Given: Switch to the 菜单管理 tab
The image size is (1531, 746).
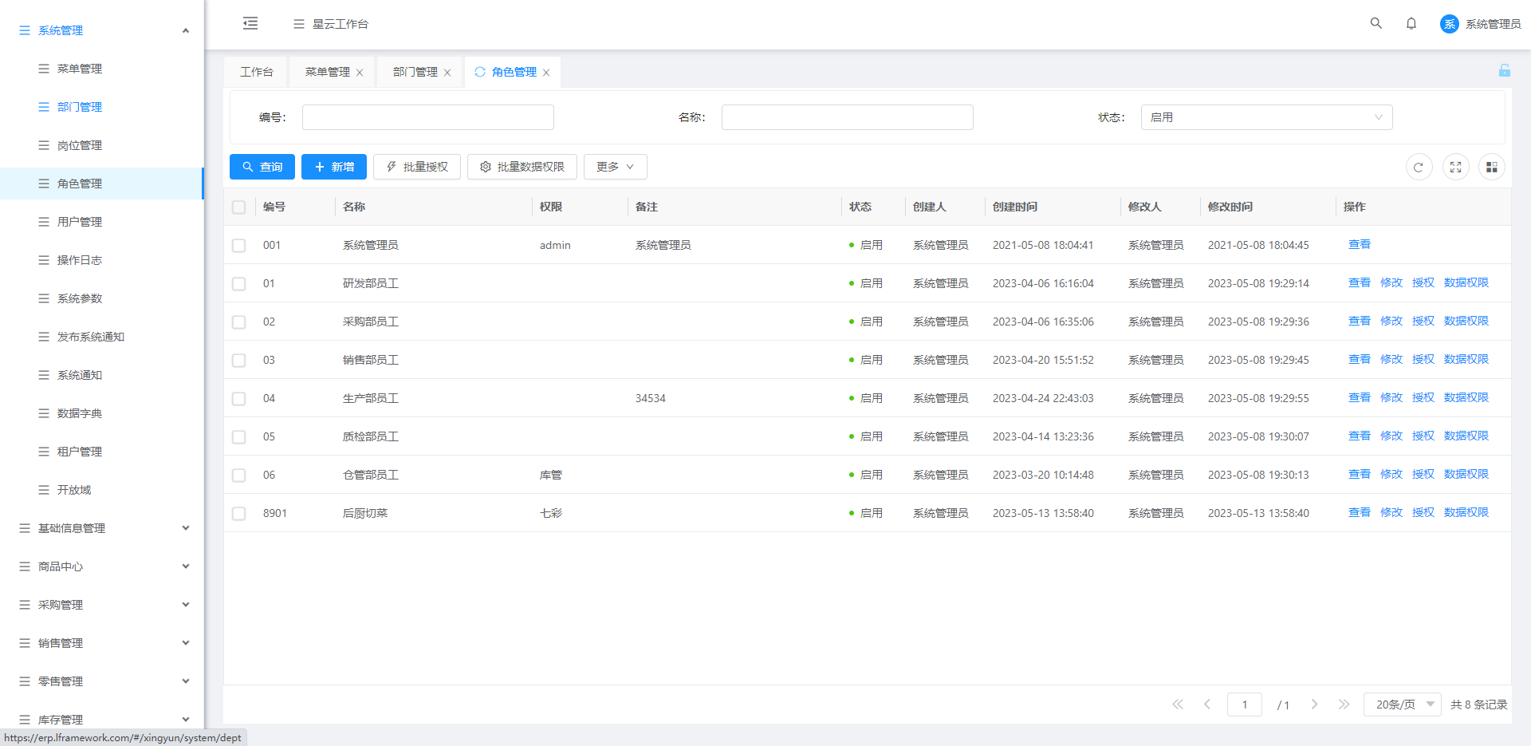Looking at the screenshot, I should 327,72.
